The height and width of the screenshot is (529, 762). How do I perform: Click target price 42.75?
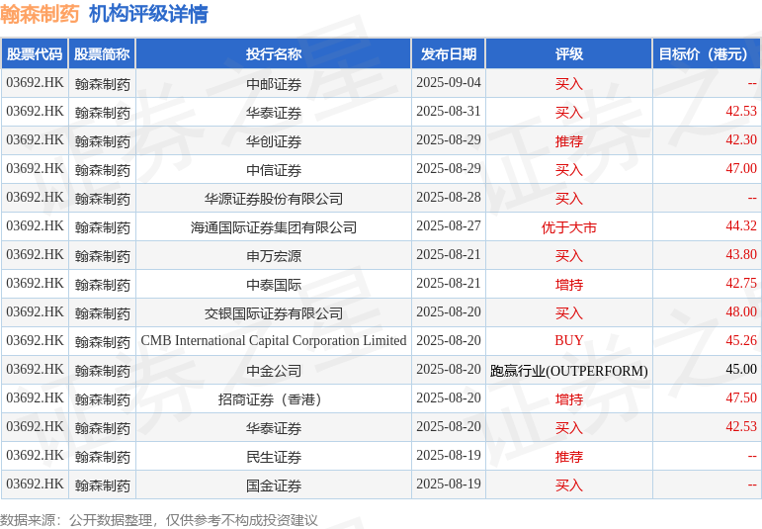741,284
